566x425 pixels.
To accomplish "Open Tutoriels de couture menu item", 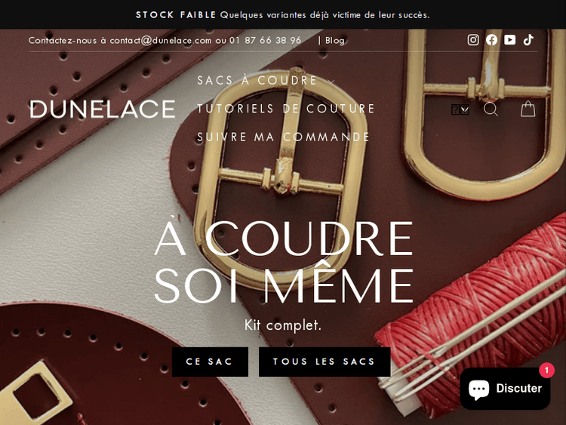I will coord(286,109).
